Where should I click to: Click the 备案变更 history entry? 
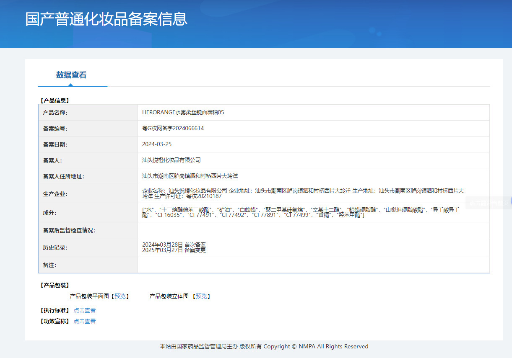[x=174, y=250]
